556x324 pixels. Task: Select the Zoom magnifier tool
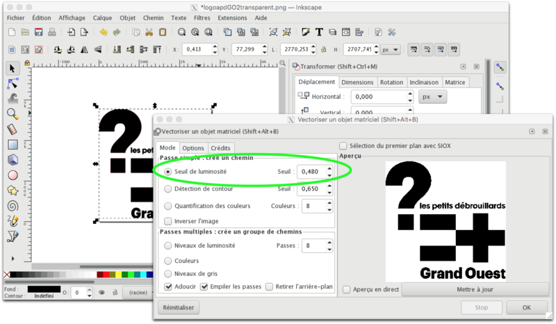[13, 114]
